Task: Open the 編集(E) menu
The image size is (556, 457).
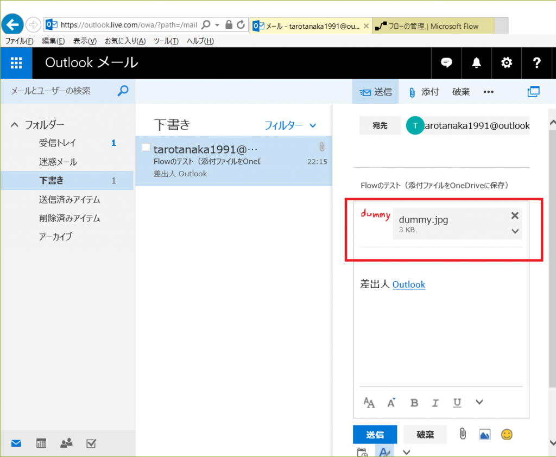Action: coord(53,41)
